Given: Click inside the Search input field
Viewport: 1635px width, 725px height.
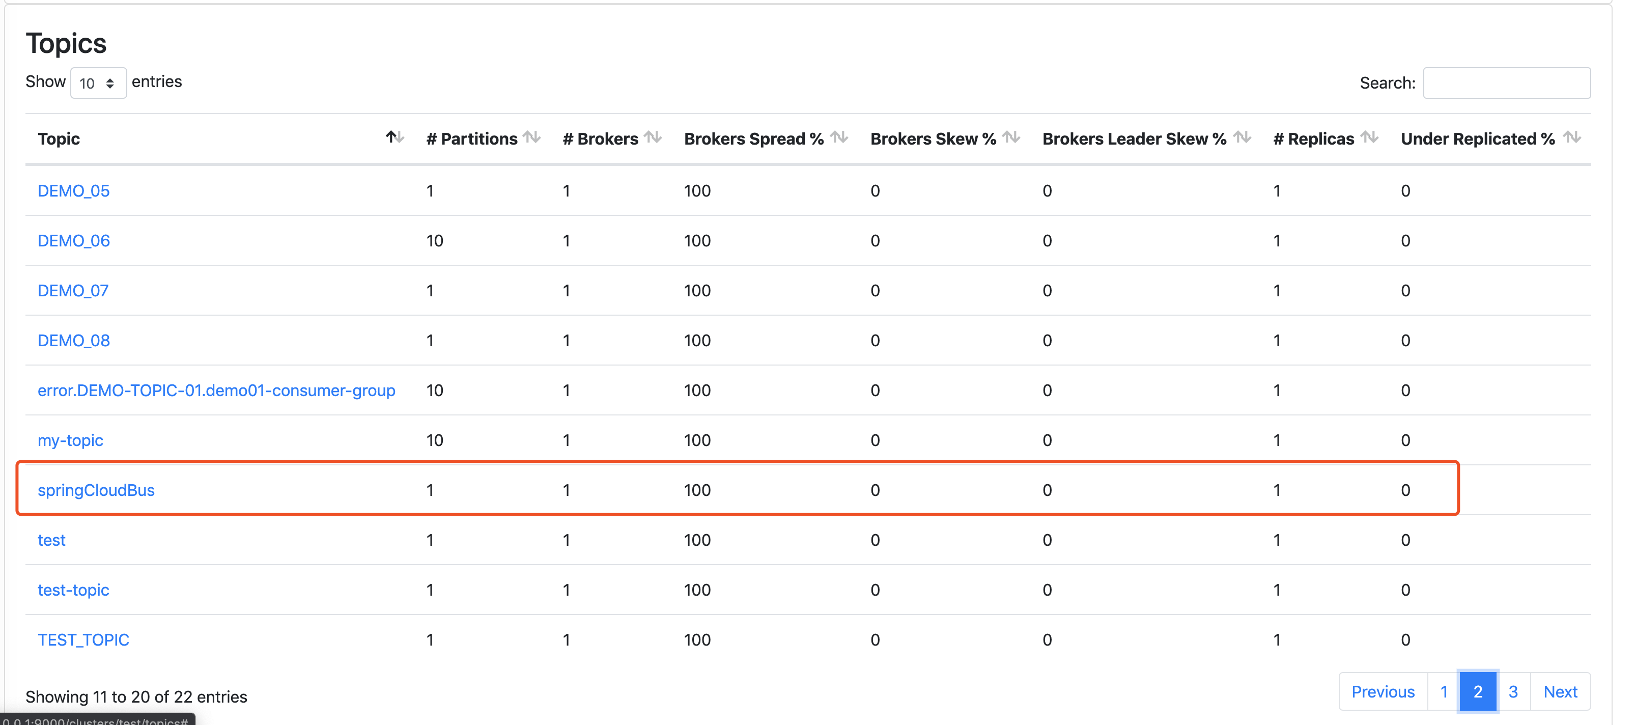Looking at the screenshot, I should pos(1506,83).
